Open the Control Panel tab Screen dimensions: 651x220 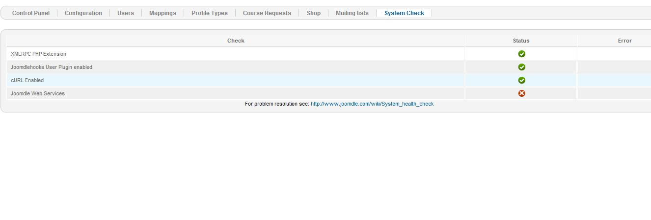pos(31,13)
